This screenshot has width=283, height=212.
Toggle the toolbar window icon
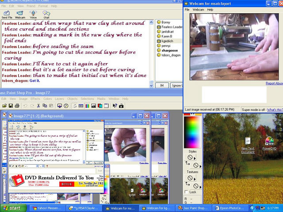107,106
